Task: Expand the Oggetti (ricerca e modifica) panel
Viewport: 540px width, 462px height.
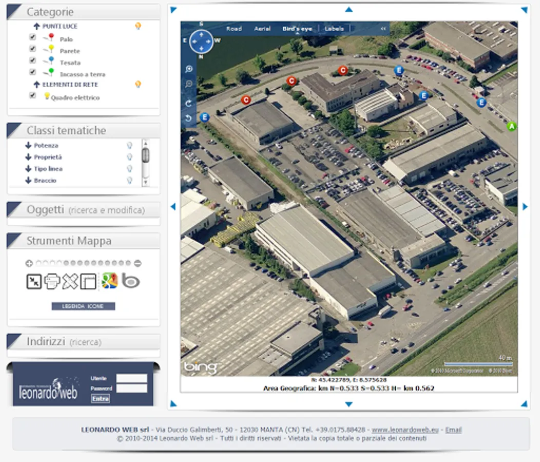Action: point(83,210)
